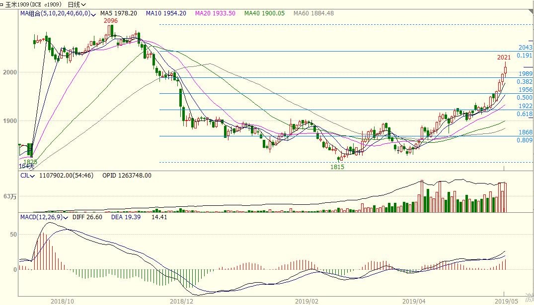This screenshot has width=534, height=305.
Task: Select the gray MA60 1884.48 legend
Action: click(313, 13)
